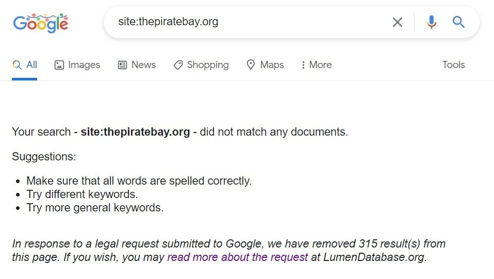The width and height of the screenshot is (494, 279).
Task: Click the location pin icon beside Maps
Action: 251,65
